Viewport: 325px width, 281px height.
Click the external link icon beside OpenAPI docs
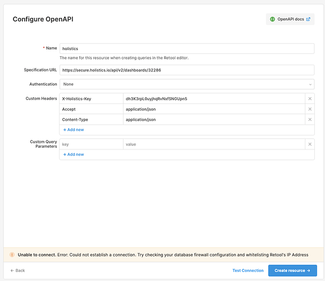(x=308, y=19)
